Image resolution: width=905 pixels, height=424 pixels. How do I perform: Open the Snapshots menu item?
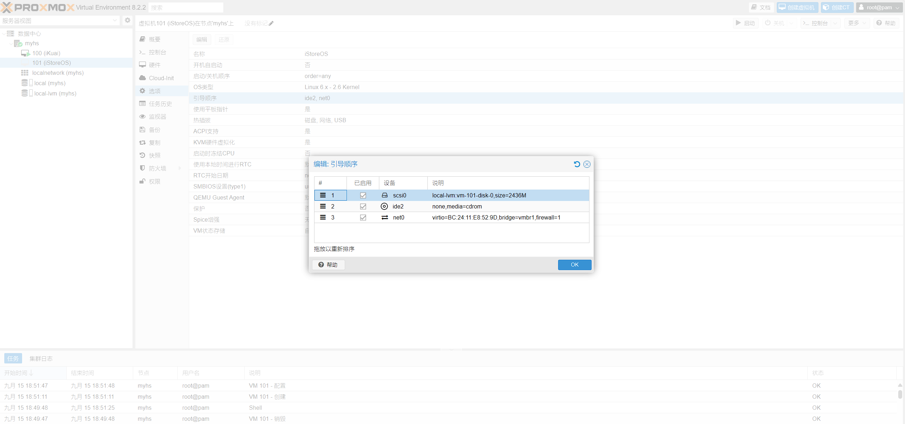pyautogui.click(x=162, y=155)
